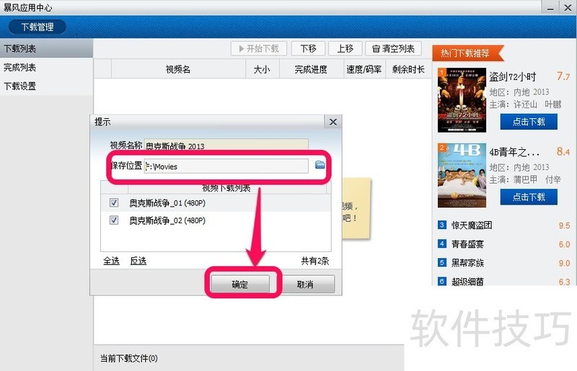The image size is (577, 371).
Task: Select 下载列表 in the sidebar
Action: coord(20,49)
